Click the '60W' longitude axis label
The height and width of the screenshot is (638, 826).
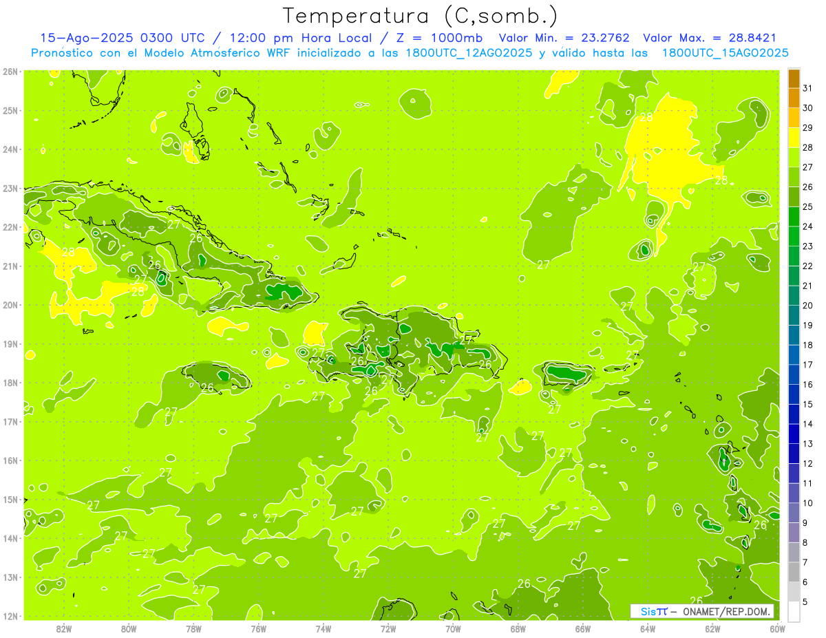[x=778, y=628]
